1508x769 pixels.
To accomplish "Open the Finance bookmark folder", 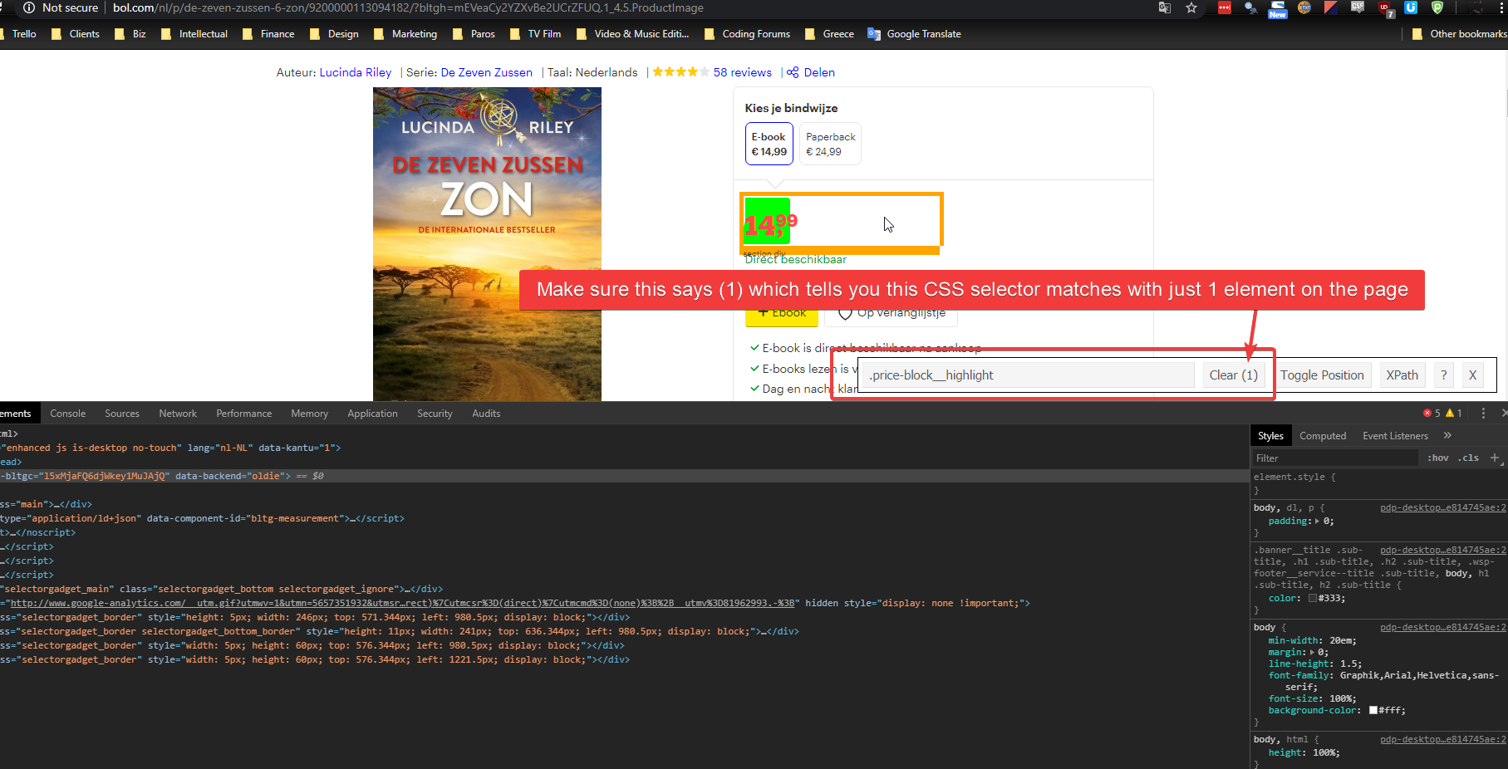I will tap(268, 34).
